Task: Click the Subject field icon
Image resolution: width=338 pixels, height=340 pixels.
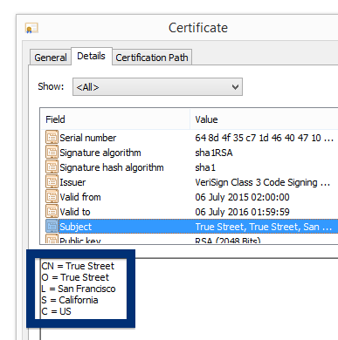Action: pyautogui.click(x=52, y=227)
